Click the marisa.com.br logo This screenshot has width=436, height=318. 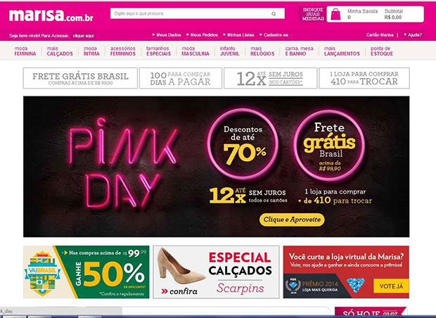click(x=51, y=15)
